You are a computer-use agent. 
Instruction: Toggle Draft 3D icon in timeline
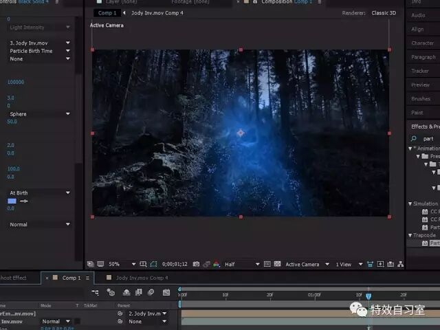tap(111, 292)
